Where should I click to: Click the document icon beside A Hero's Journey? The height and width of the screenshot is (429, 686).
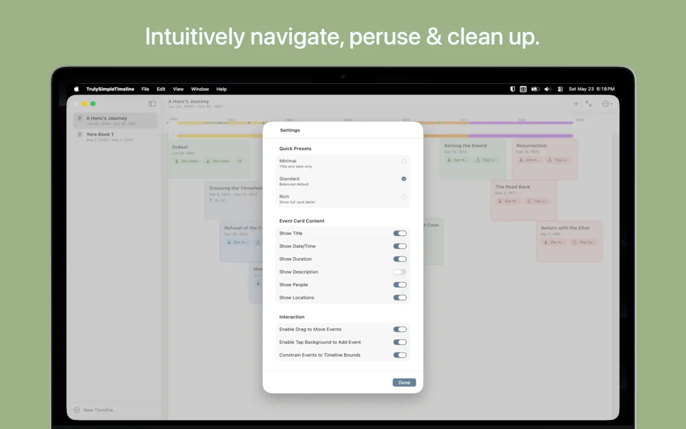pos(80,119)
